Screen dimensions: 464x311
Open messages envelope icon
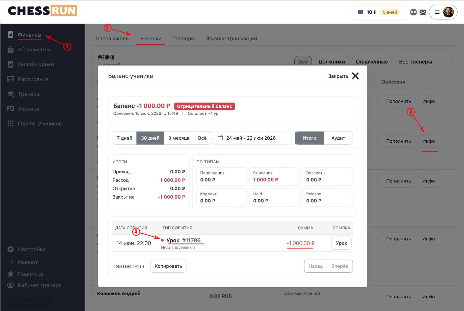[x=423, y=12]
